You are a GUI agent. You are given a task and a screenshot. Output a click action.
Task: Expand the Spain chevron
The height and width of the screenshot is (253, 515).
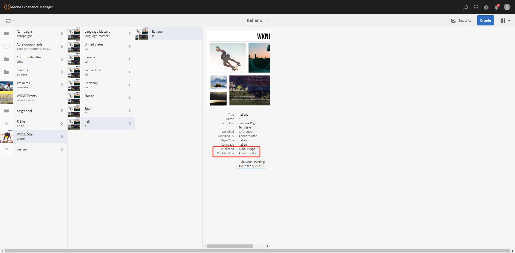point(130,111)
